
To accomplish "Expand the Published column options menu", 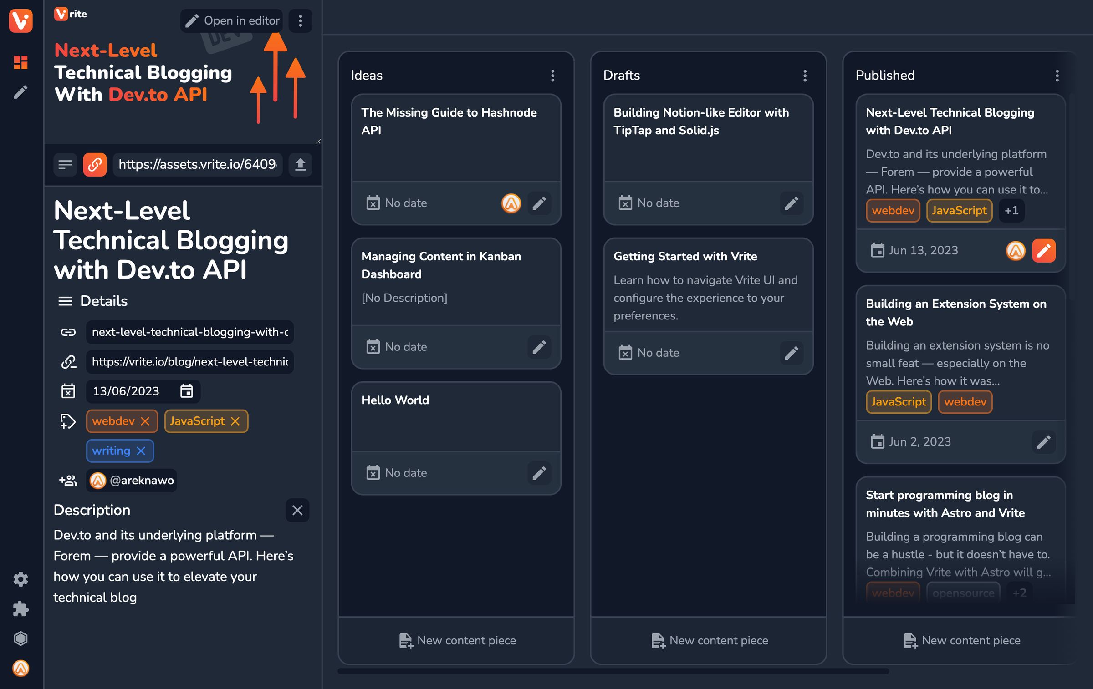I will point(1057,76).
